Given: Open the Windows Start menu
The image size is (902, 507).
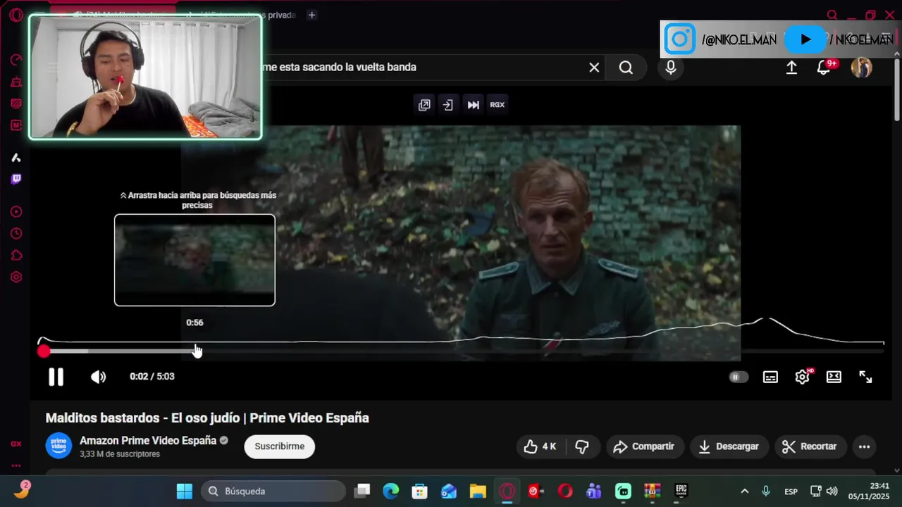Looking at the screenshot, I should pos(185,491).
